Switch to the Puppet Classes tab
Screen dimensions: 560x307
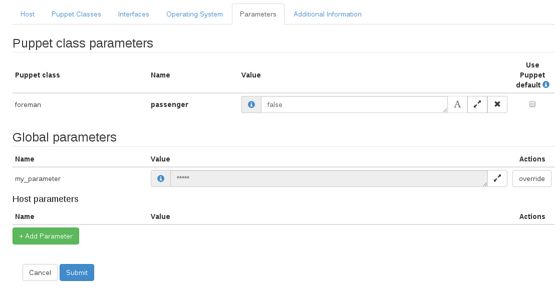[76, 14]
